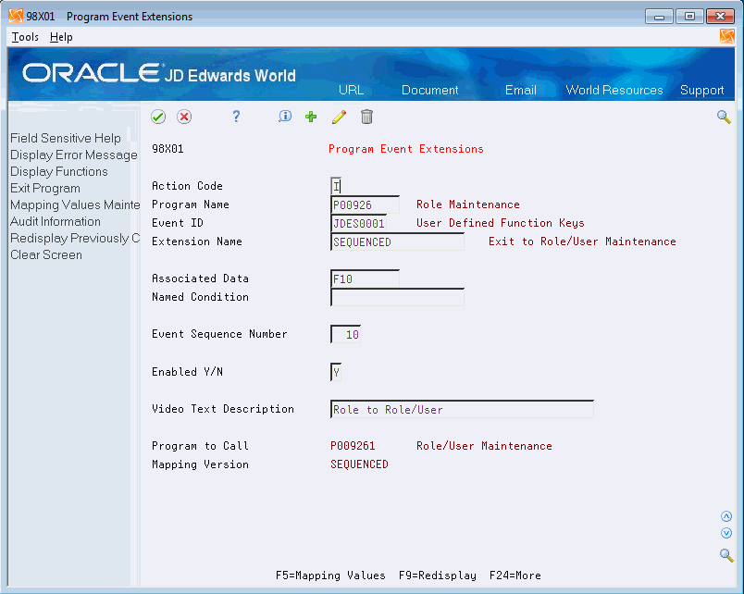The width and height of the screenshot is (744, 594).
Task: Click F24=More function key text
Action: (515, 575)
